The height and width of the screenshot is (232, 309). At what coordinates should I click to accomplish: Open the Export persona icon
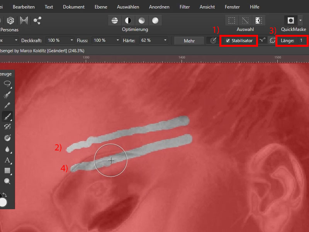[x=37, y=20]
